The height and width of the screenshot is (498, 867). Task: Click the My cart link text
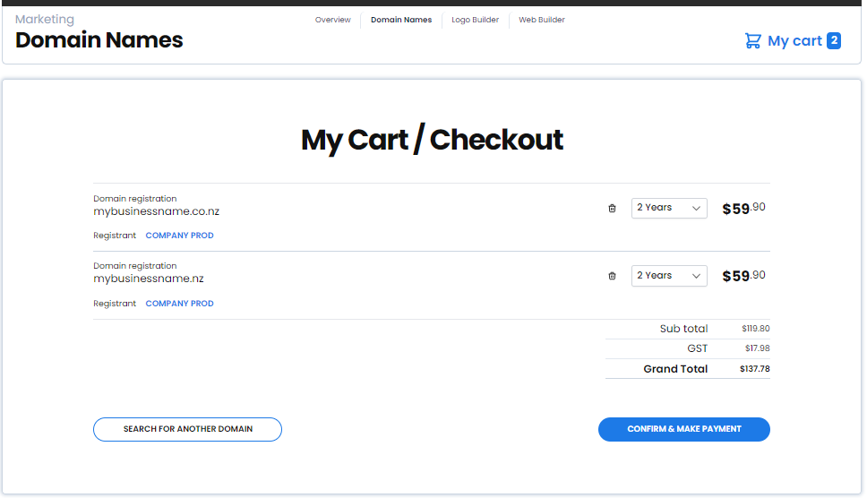[x=794, y=41]
